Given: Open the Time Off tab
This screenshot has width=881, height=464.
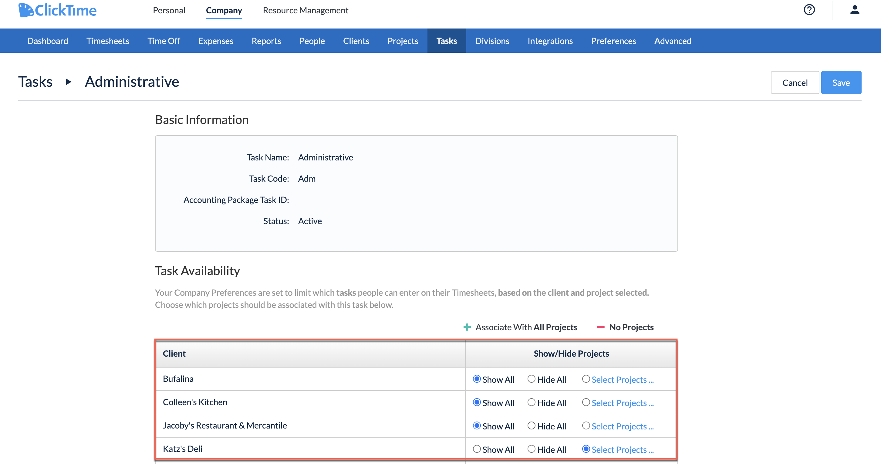Looking at the screenshot, I should [x=164, y=41].
